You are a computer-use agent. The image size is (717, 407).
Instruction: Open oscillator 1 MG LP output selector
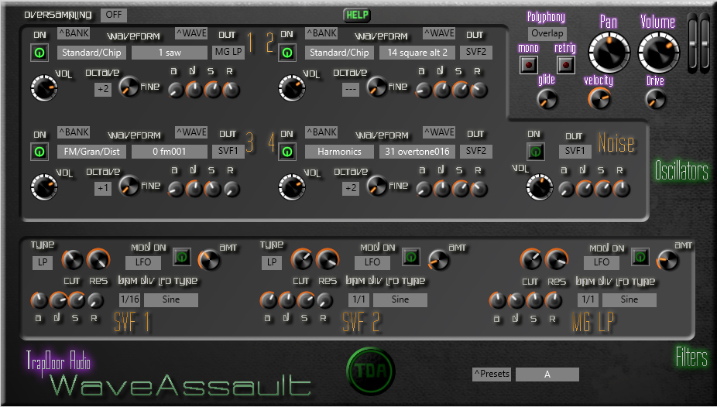coord(228,52)
